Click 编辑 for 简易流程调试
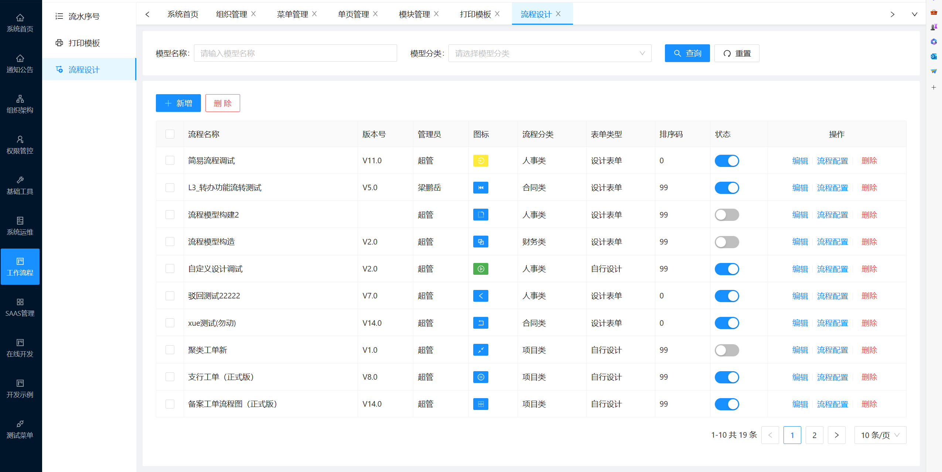Viewport: 942px width, 472px height. [x=800, y=161]
